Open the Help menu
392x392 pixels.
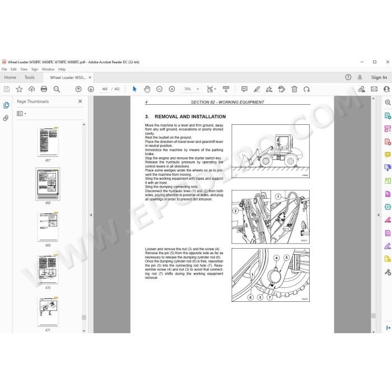tap(62, 69)
